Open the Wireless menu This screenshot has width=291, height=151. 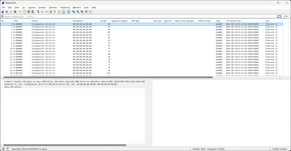coord(77,7)
